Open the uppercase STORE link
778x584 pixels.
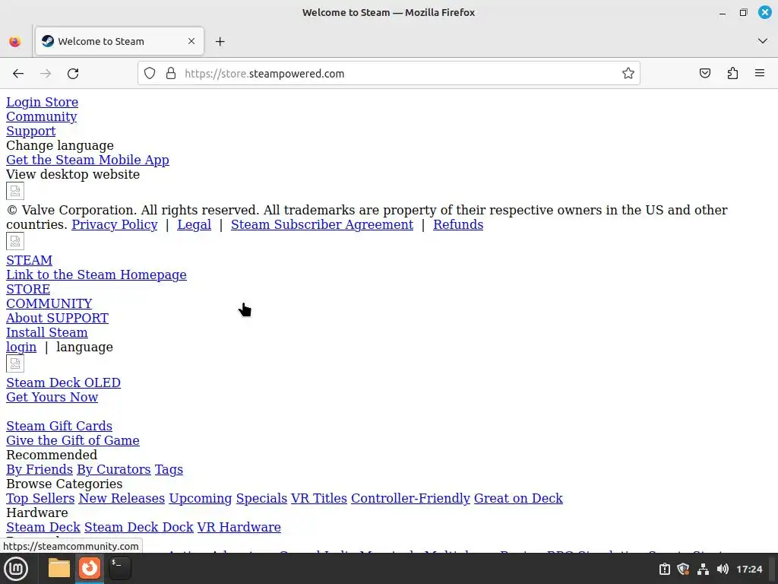click(28, 289)
